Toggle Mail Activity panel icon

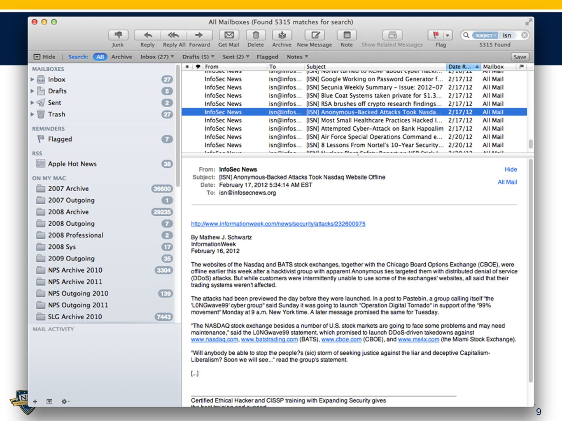(49, 402)
